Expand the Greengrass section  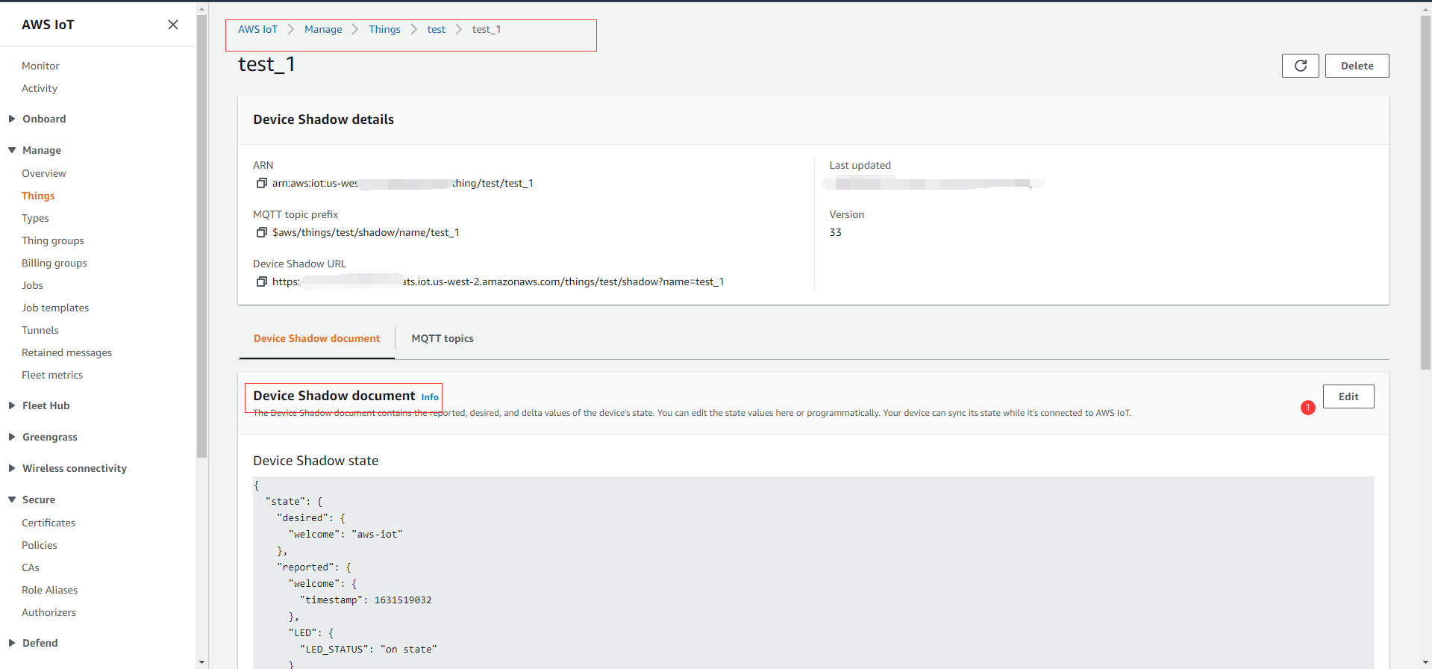point(12,437)
